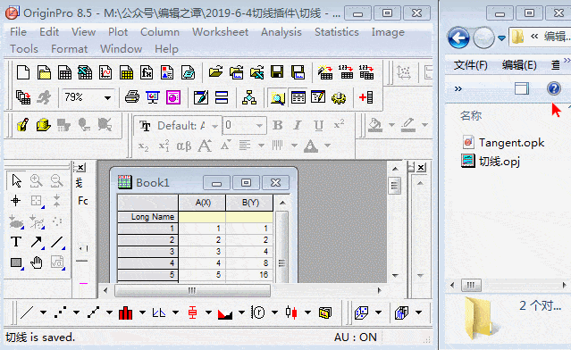Click the Area plot icon
Image resolution: width=571 pixels, height=350 pixels.
coord(225,312)
